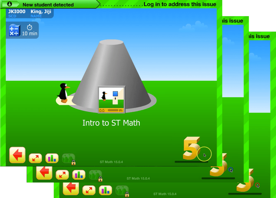Viewport: 276px width, 198px height.
Task: Click the student name King, Jiji
Action: click(41, 12)
